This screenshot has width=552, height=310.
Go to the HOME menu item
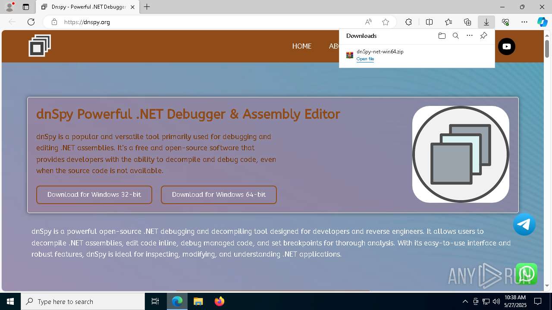coord(302,46)
